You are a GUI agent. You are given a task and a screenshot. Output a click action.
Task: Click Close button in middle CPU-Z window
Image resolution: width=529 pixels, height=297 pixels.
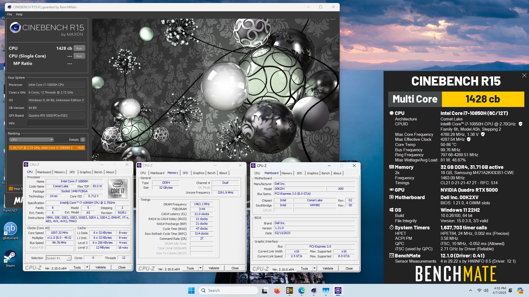(235, 268)
